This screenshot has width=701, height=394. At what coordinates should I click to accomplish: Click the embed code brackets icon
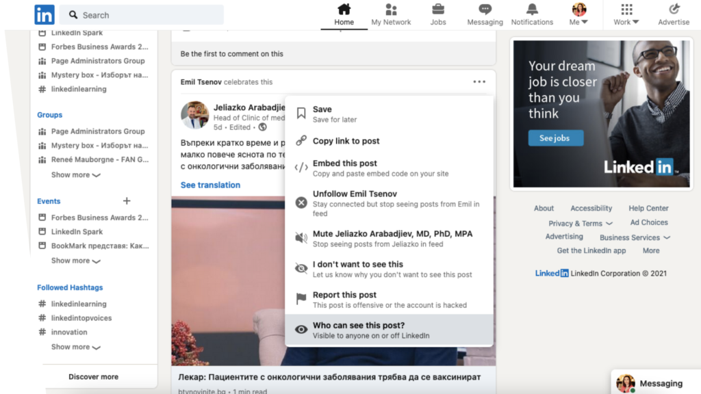click(301, 168)
